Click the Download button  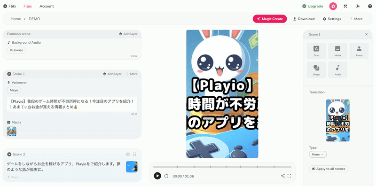point(304,19)
